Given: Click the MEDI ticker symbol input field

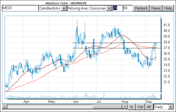Looking at the screenshot, I should (x=20, y=8).
